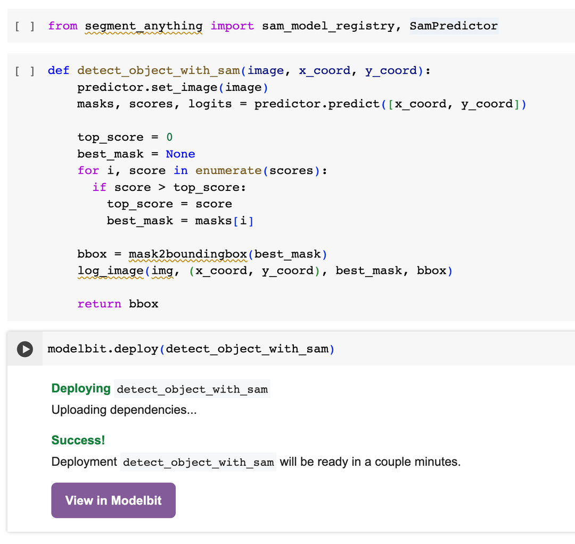Viewport: 575px width, 544px height.
Task: Click the return bbox statement
Action: [x=117, y=303]
